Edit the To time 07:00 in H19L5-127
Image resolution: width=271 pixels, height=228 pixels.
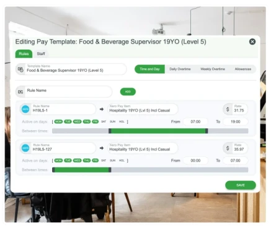coord(236,160)
